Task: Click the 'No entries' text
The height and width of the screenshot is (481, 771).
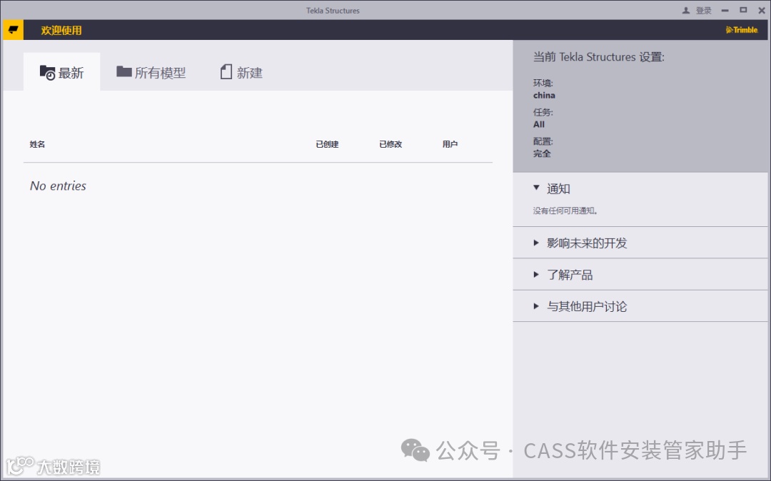Action: (58, 186)
